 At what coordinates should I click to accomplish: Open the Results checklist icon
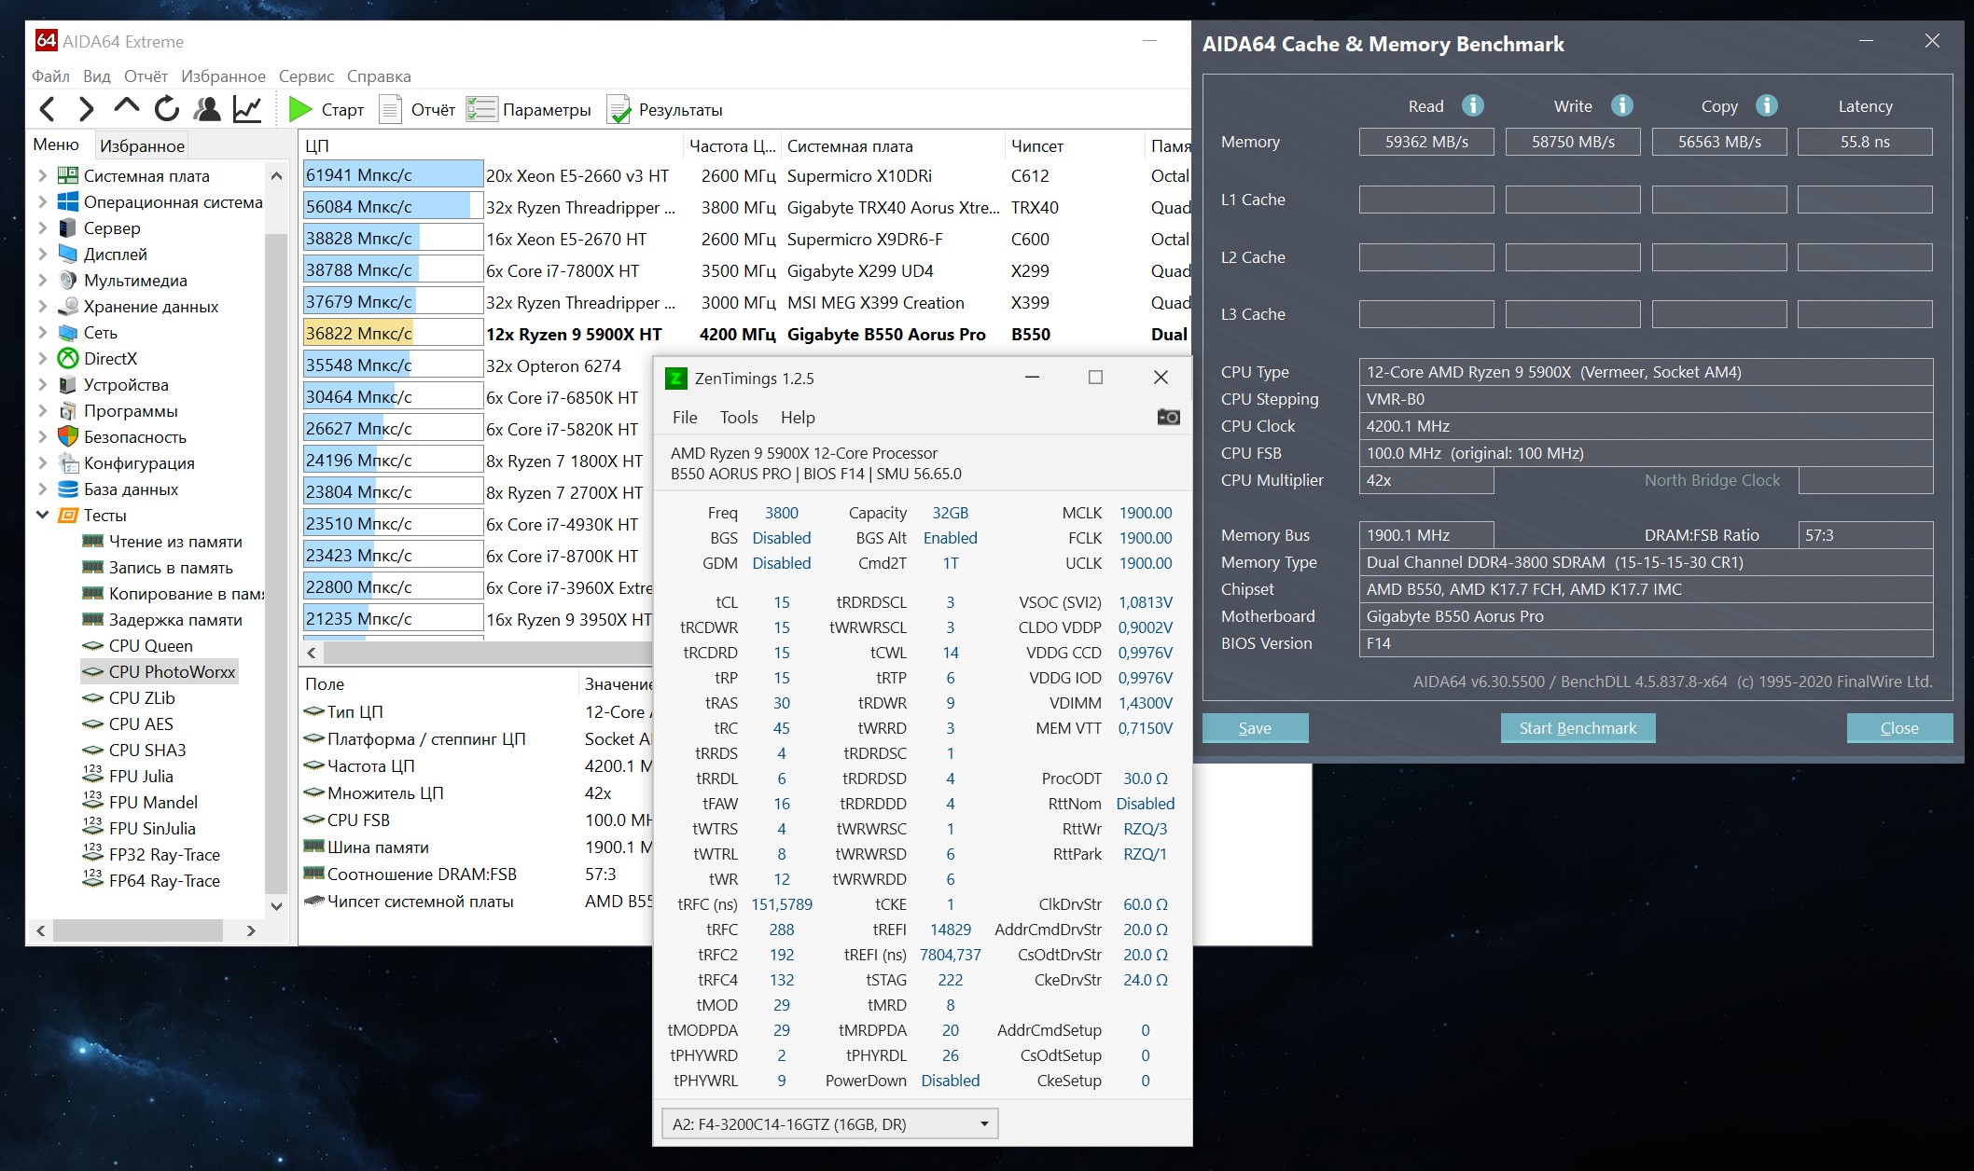[619, 109]
